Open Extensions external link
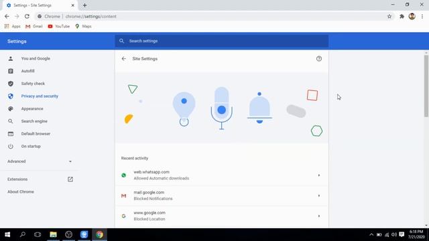Viewport: 429px width, 241px height. click(x=70, y=179)
